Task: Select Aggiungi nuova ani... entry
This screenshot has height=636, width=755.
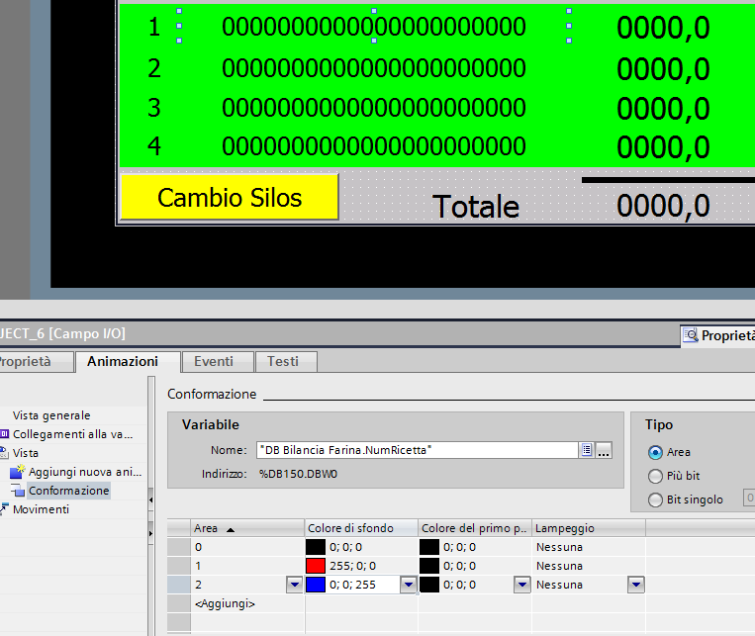Action: (85, 472)
